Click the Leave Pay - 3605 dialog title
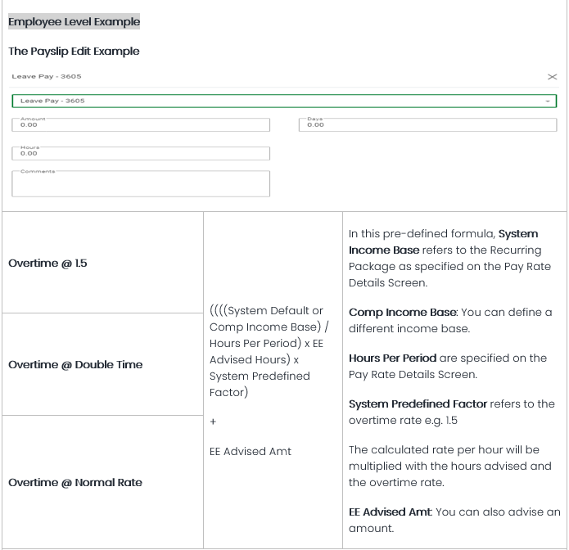 pos(47,77)
